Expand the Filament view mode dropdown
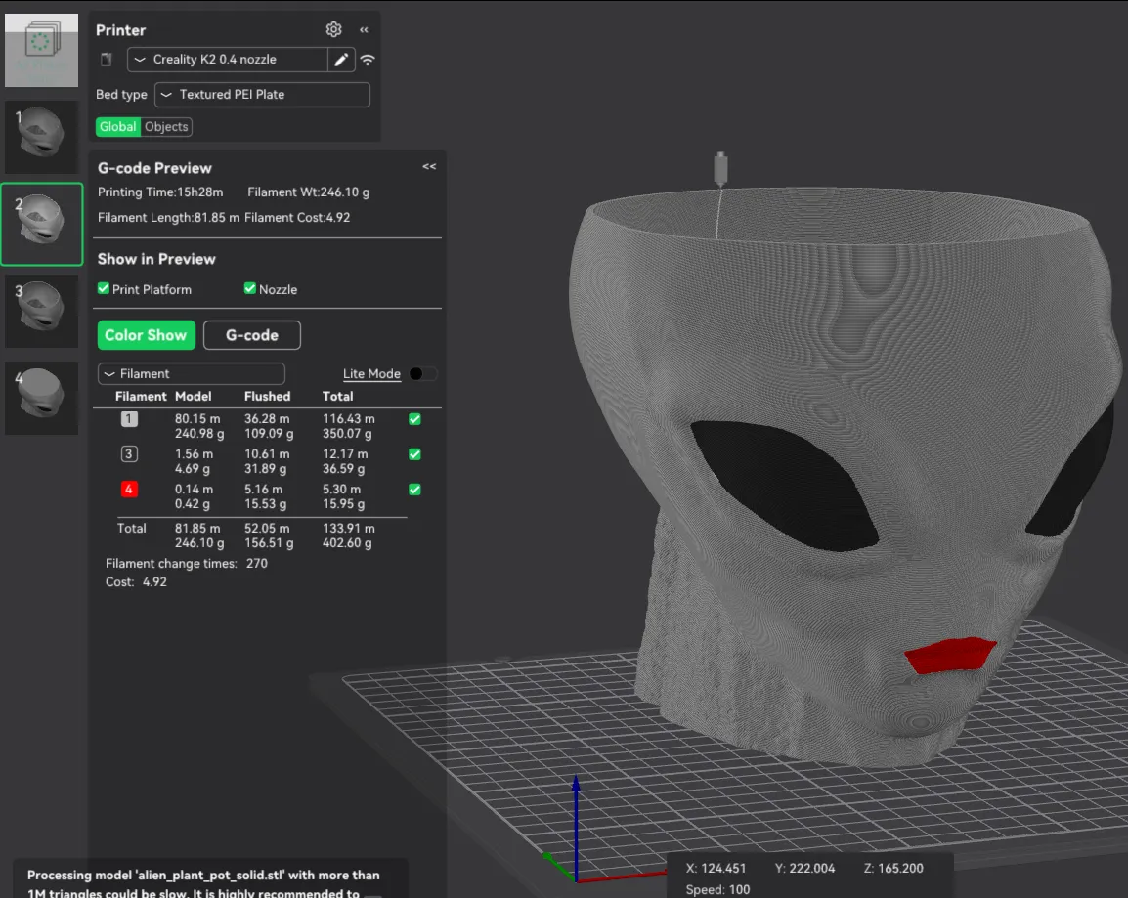 coord(192,374)
